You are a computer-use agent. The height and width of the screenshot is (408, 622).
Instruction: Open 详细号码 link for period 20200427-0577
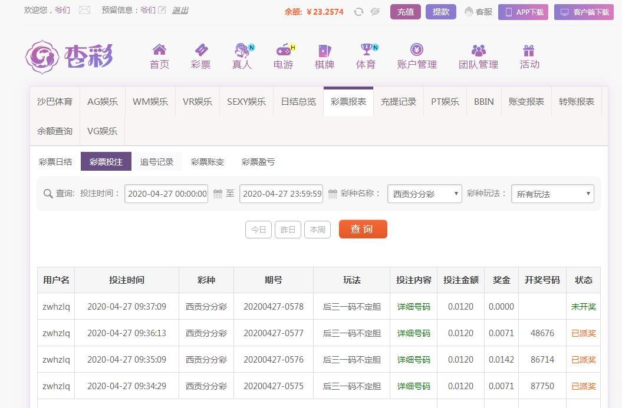click(x=413, y=333)
